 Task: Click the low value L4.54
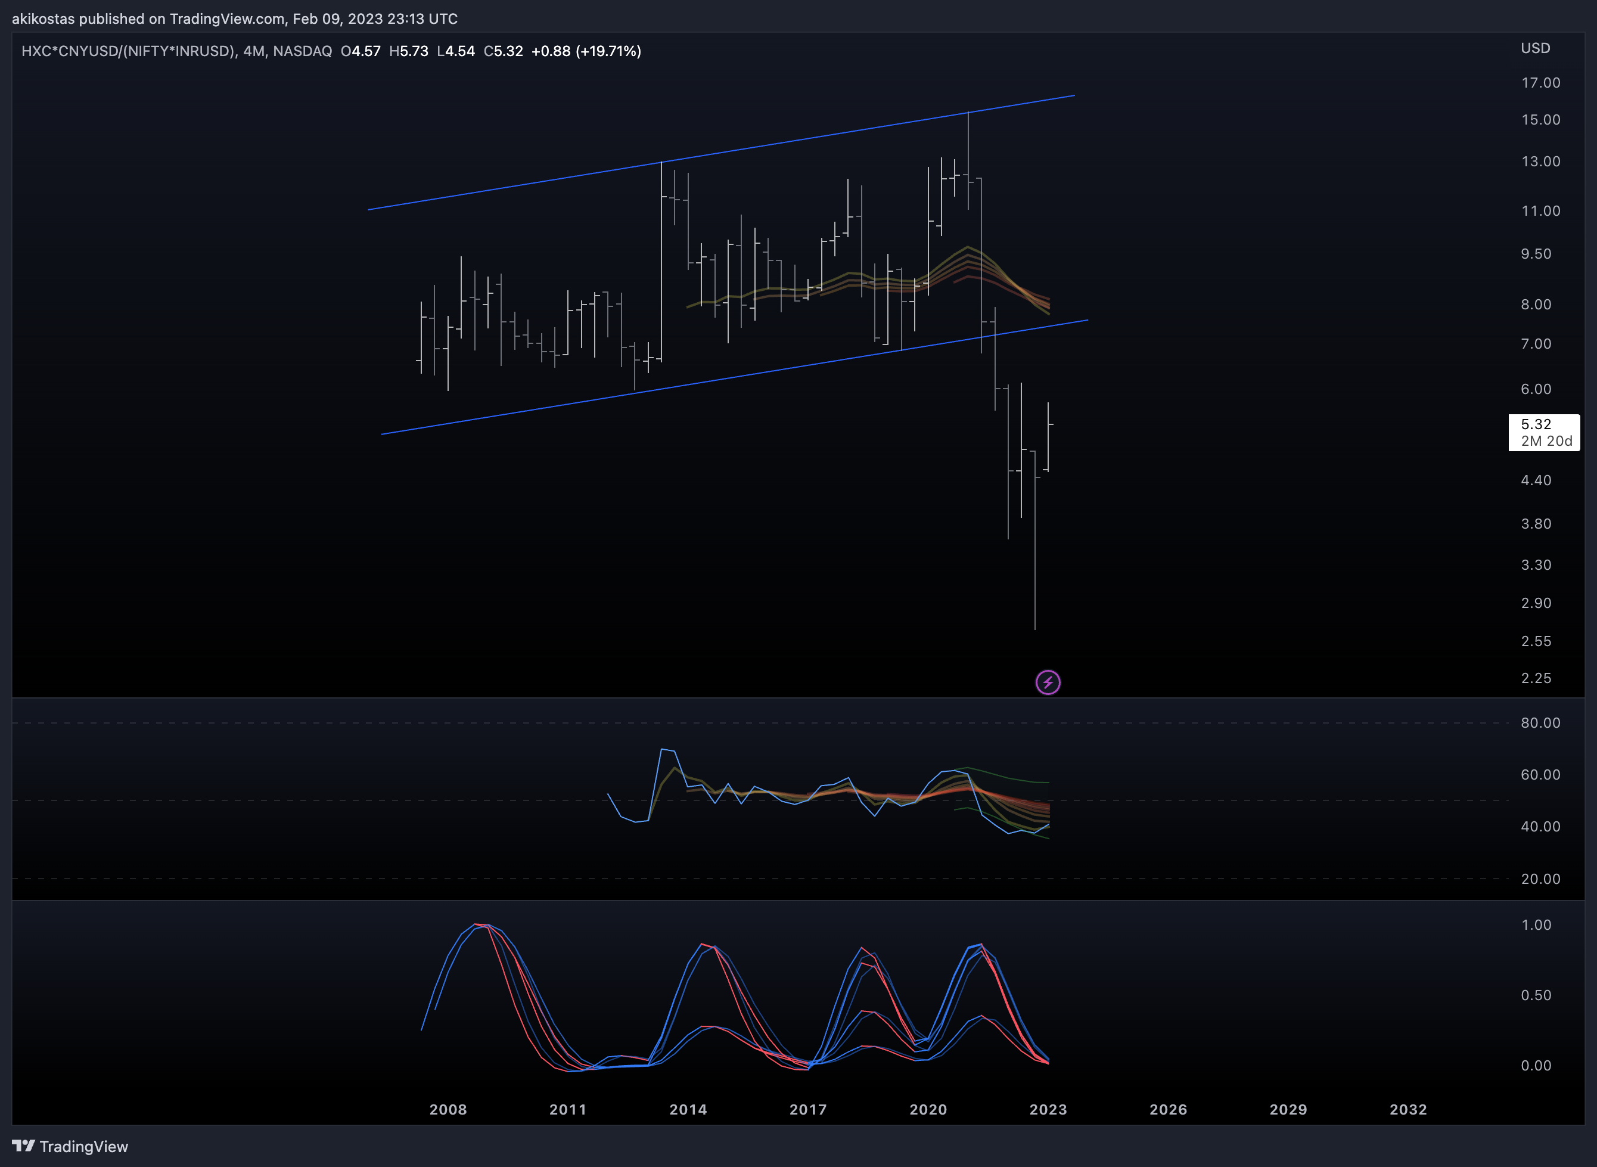456,51
